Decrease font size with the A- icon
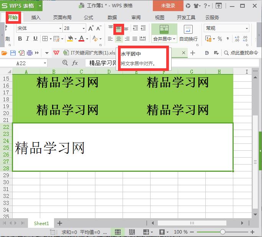 tap(99, 28)
